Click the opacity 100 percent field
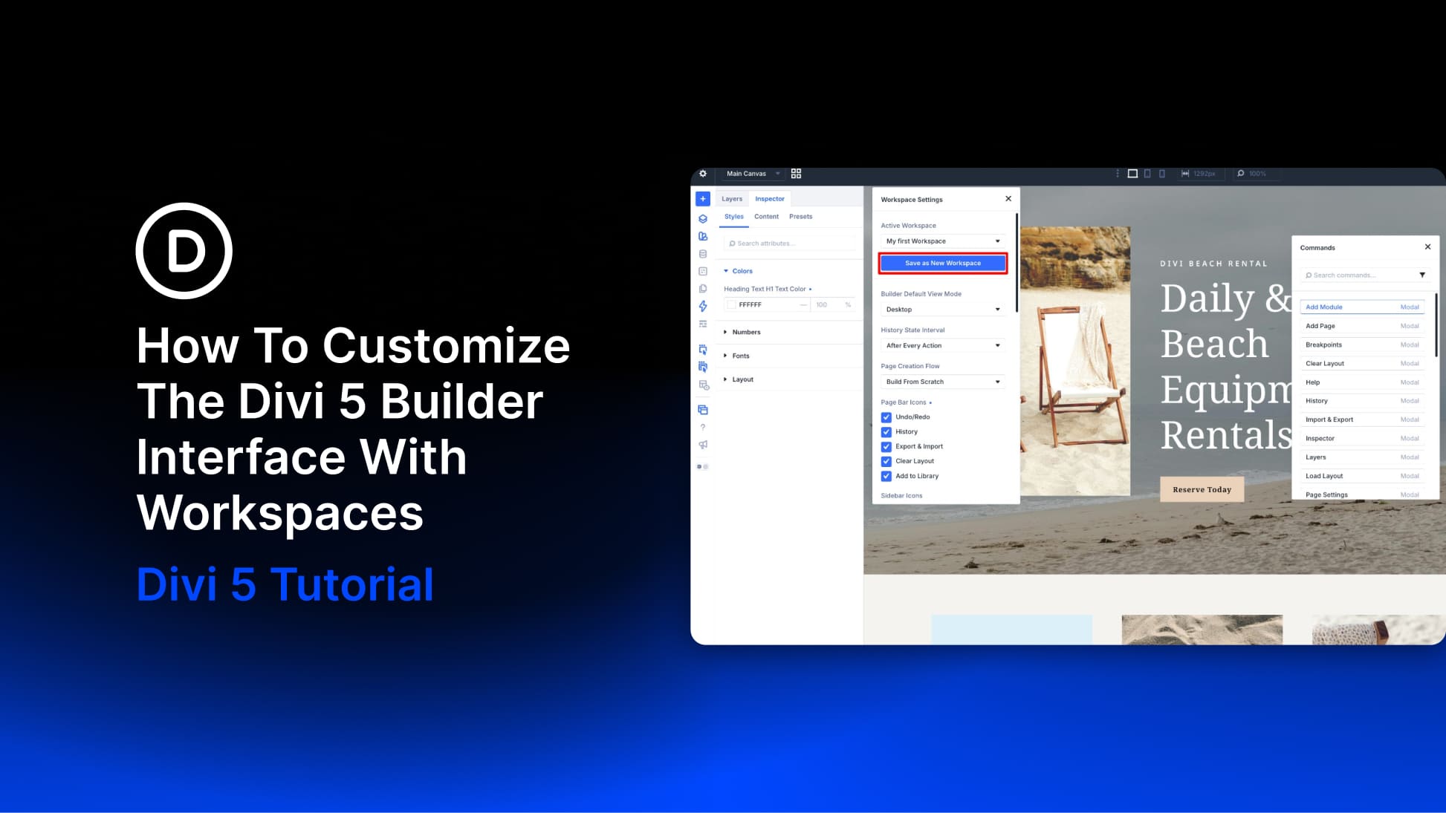The image size is (1446, 813). point(832,305)
